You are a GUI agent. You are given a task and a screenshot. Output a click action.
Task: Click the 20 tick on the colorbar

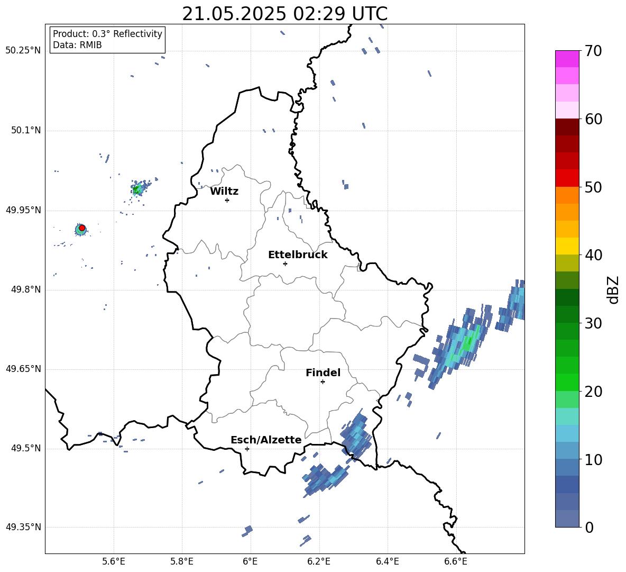(593, 392)
